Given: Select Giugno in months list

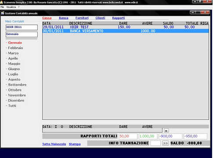Looking at the screenshot, I should tap(14, 69).
